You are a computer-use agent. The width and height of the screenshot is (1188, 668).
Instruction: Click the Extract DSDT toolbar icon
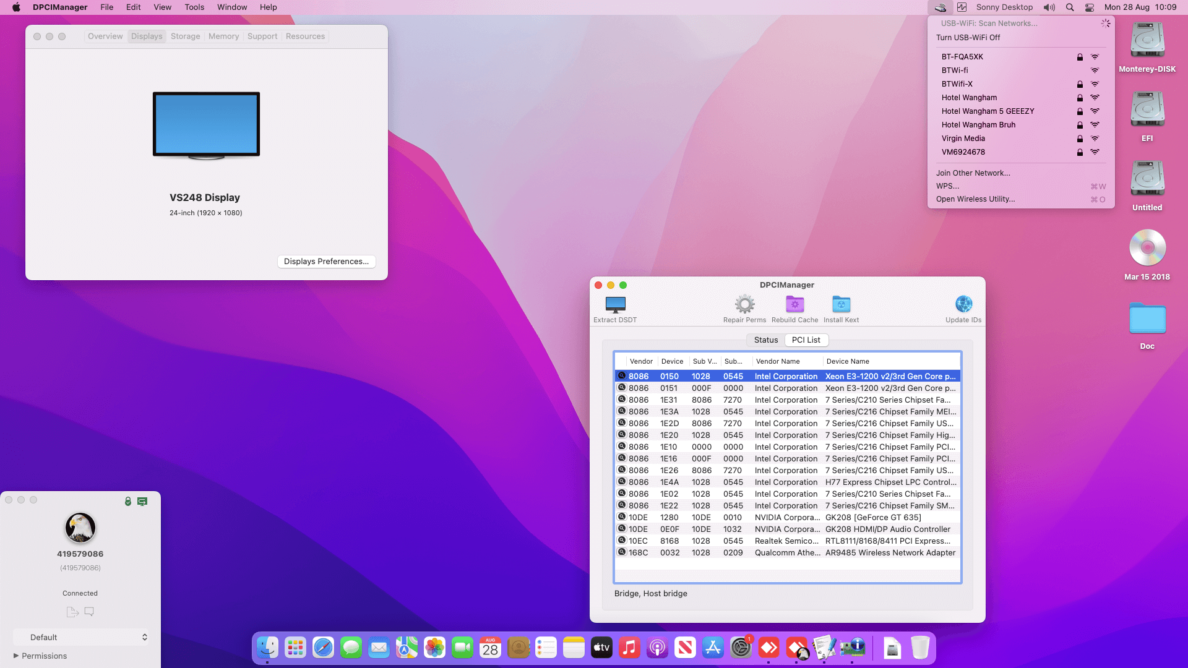pyautogui.click(x=615, y=304)
